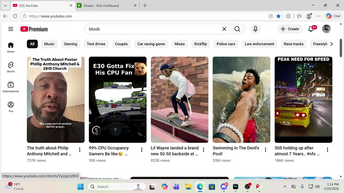Open Copilot Chat button
344x193 pixels.
333,16
